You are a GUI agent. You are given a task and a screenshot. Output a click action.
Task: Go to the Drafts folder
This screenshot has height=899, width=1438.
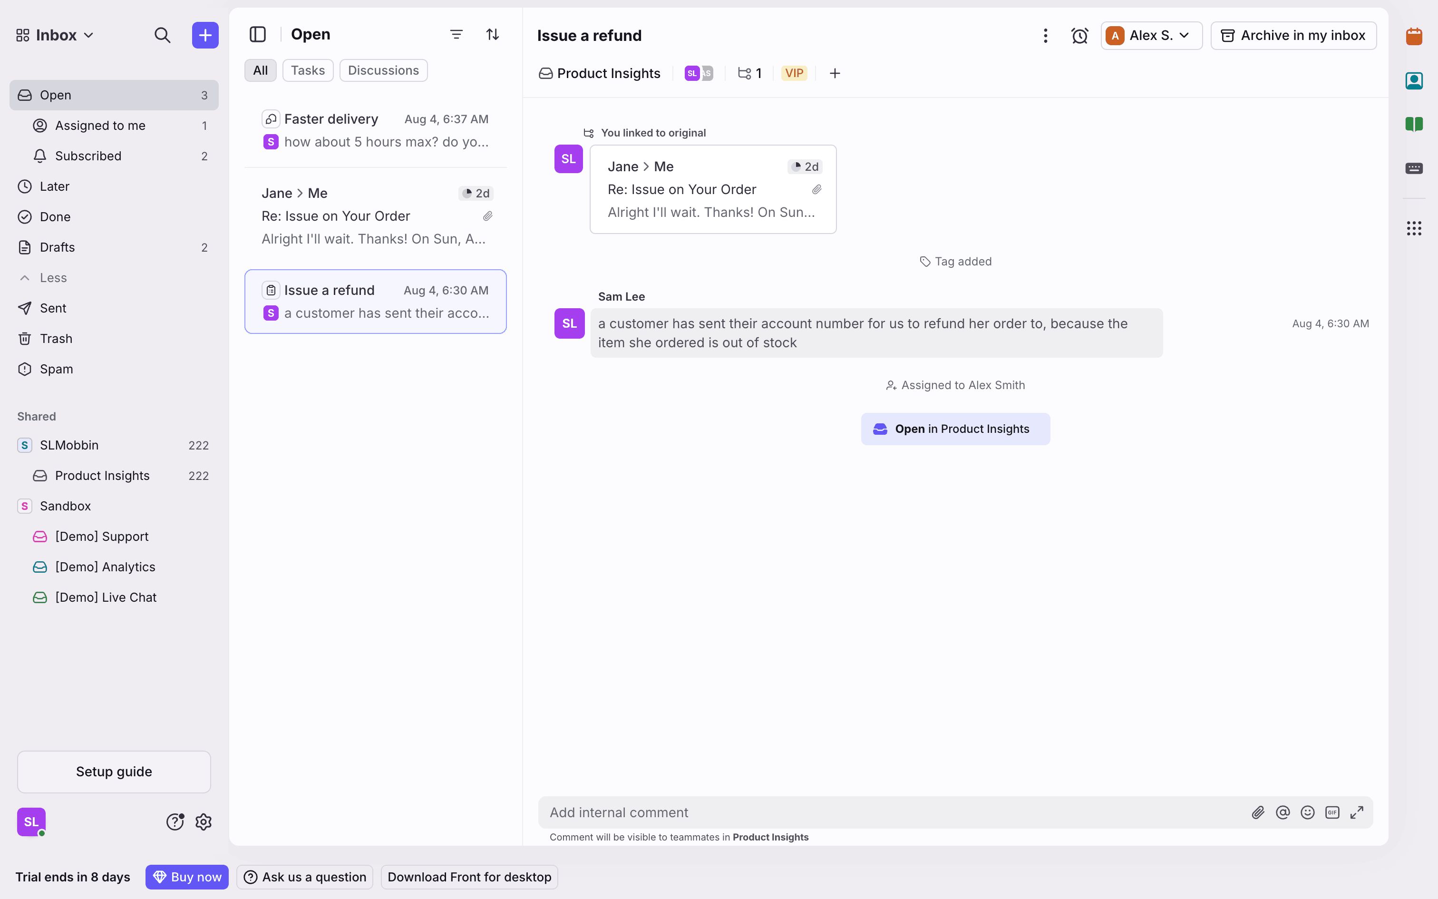(x=57, y=247)
